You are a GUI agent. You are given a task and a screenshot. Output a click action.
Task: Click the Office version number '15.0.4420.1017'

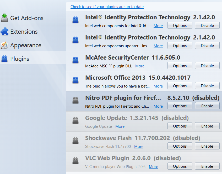pyautogui.click(x=170, y=78)
